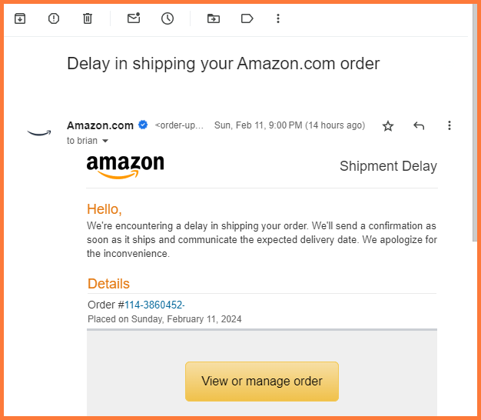
Task: Open the Labels tag icon
Action: pos(247,18)
